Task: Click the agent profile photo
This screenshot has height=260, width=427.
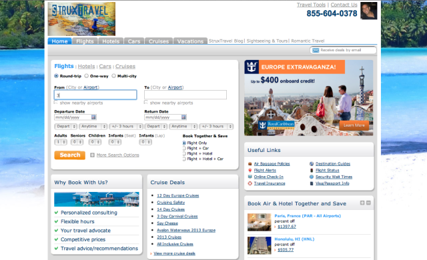Action: pyautogui.click(x=369, y=11)
